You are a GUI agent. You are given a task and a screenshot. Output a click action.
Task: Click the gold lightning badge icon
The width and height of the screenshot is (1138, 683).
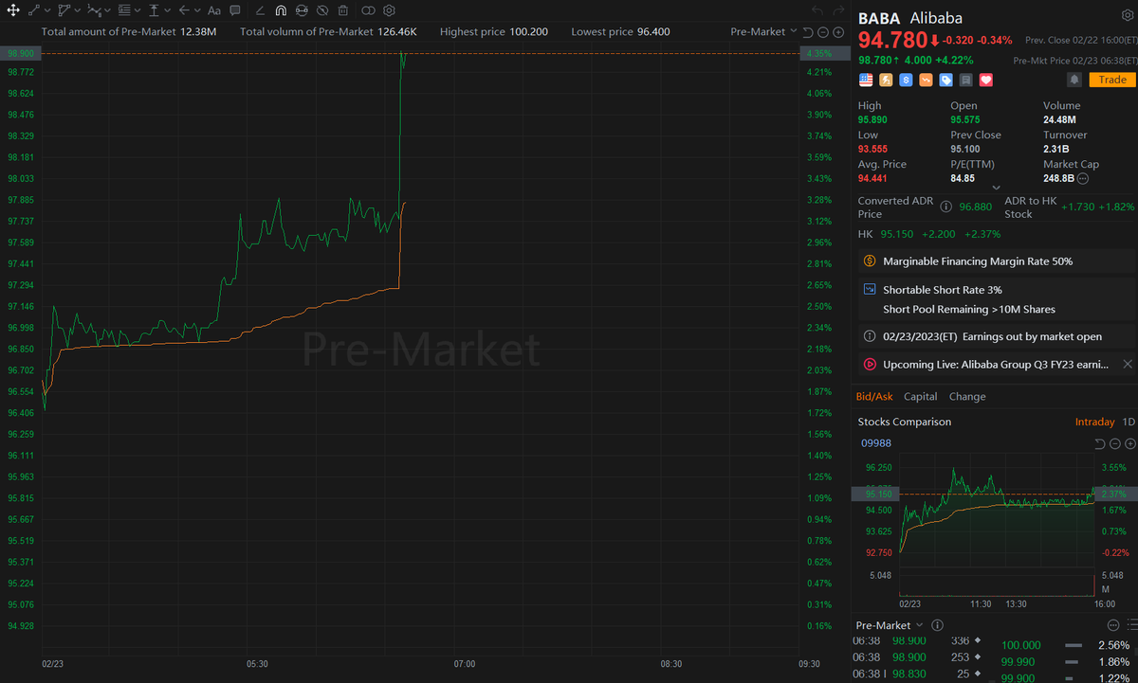886,81
